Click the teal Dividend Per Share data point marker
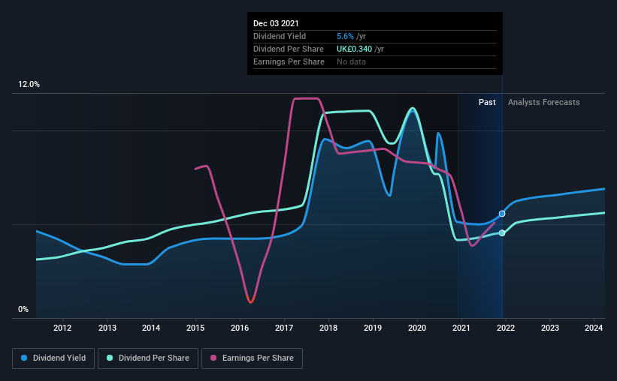Screen dimensions: 617x381 502,233
